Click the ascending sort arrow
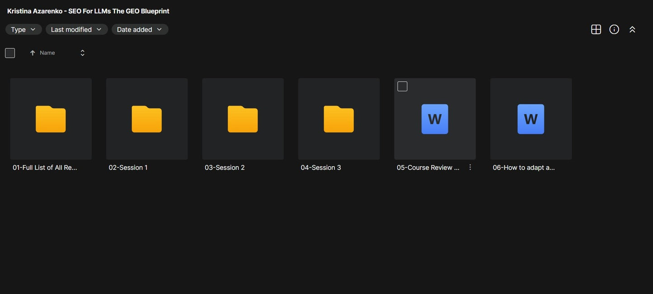This screenshot has height=294, width=653. (x=33, y=53)
